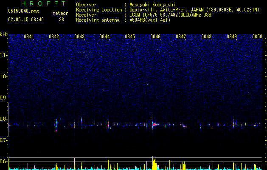Click the 0.8 kHz axis label

[4, 119]
